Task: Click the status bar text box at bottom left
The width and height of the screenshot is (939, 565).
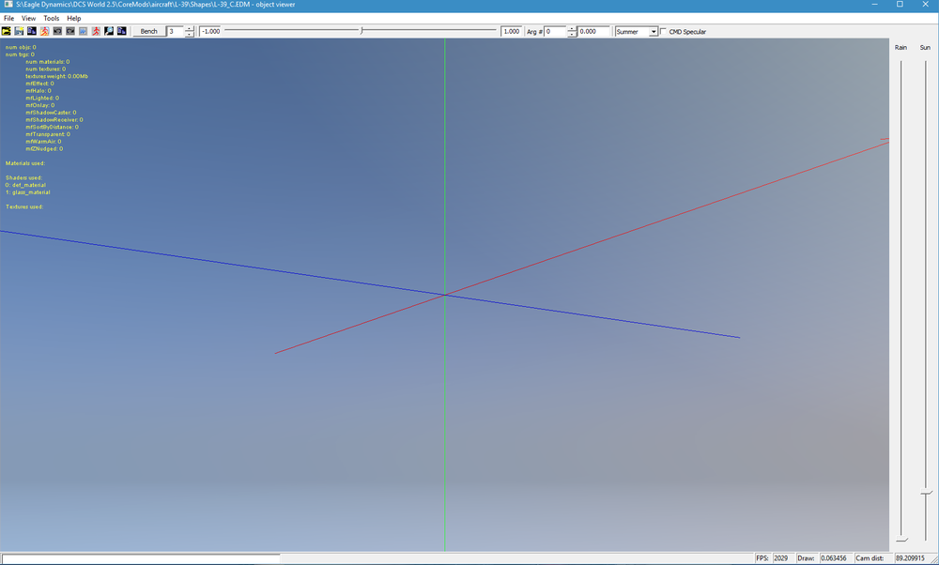Action: [x=141, y=558]
